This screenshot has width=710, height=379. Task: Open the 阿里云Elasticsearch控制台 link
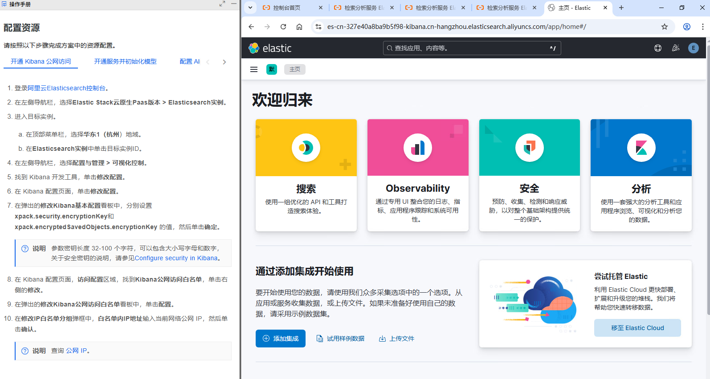(x=66, y=88)
